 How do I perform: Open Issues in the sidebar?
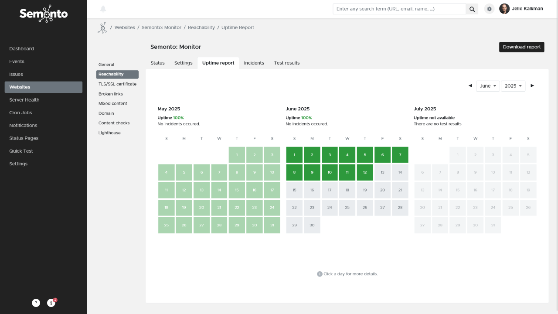tap(44, 74)
